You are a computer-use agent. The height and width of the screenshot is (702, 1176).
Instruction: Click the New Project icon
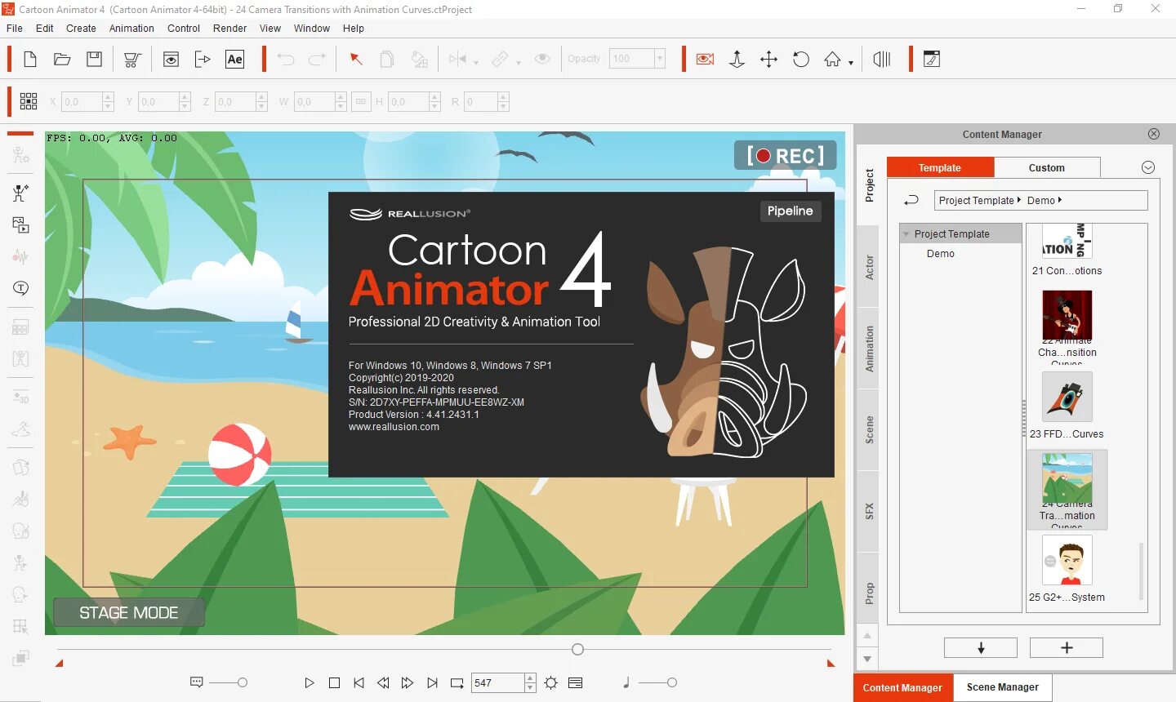coord(30,59)
